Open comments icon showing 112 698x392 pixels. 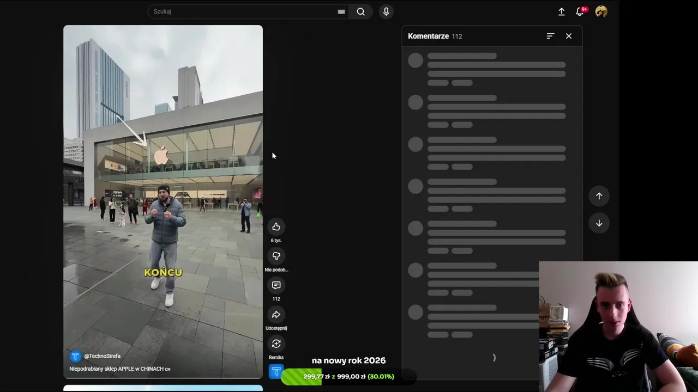coord(276,285)
